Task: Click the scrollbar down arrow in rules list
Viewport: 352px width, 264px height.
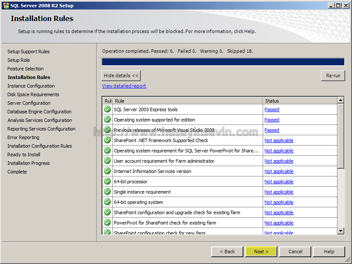Action: (x=340, y=231)
